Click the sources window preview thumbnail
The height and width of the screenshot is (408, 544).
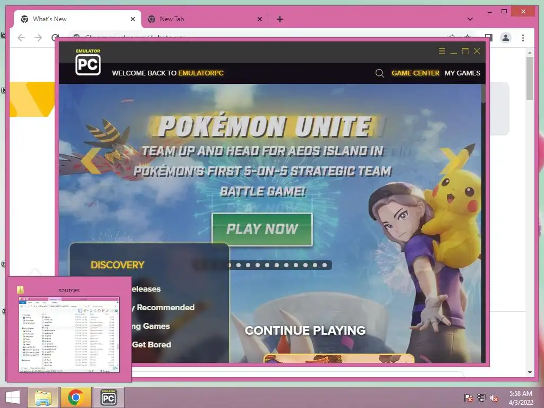pyautogui.click(x=69, y=335)
